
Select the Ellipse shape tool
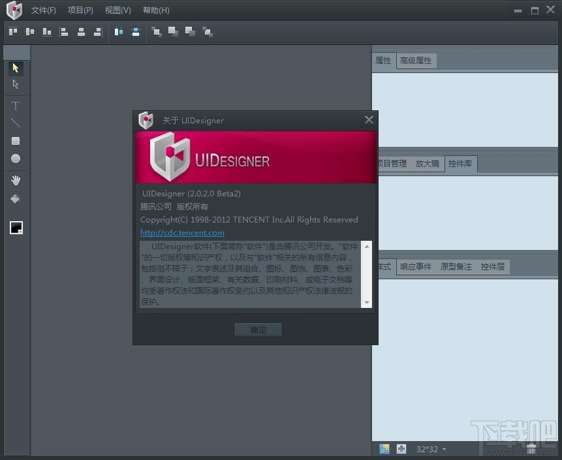point(16,158)
